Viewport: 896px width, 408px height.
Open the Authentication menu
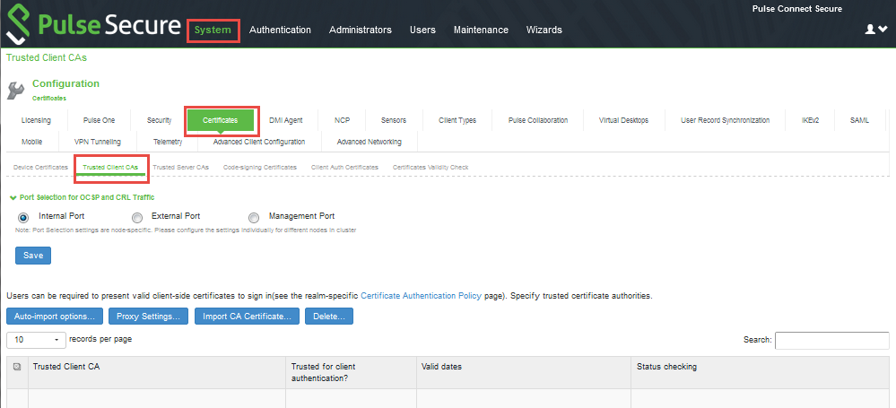pos(280,30)
